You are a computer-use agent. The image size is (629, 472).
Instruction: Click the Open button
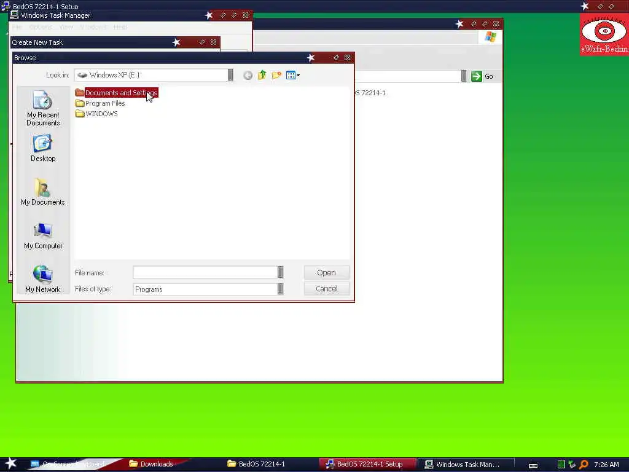pos(327,272)
